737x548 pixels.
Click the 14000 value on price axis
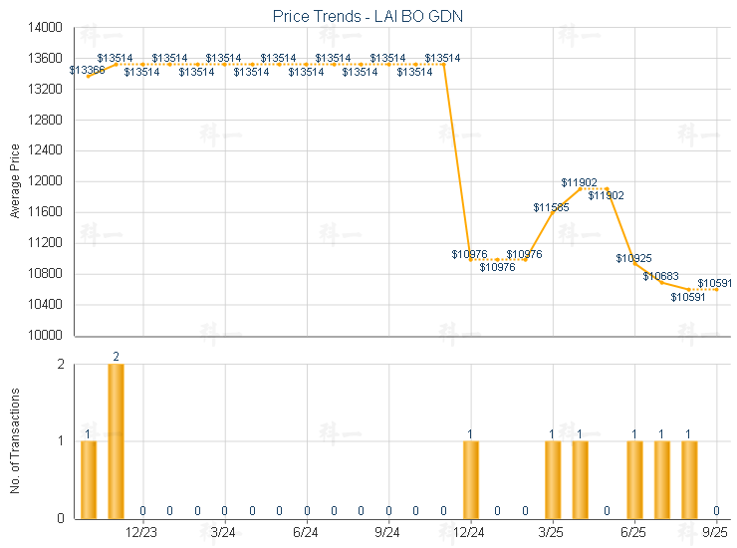[x=47, y=28]
